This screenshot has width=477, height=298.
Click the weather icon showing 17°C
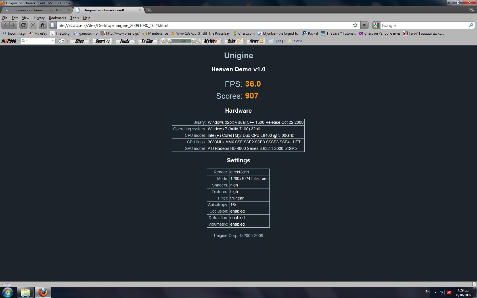click(x=289, y=41)
